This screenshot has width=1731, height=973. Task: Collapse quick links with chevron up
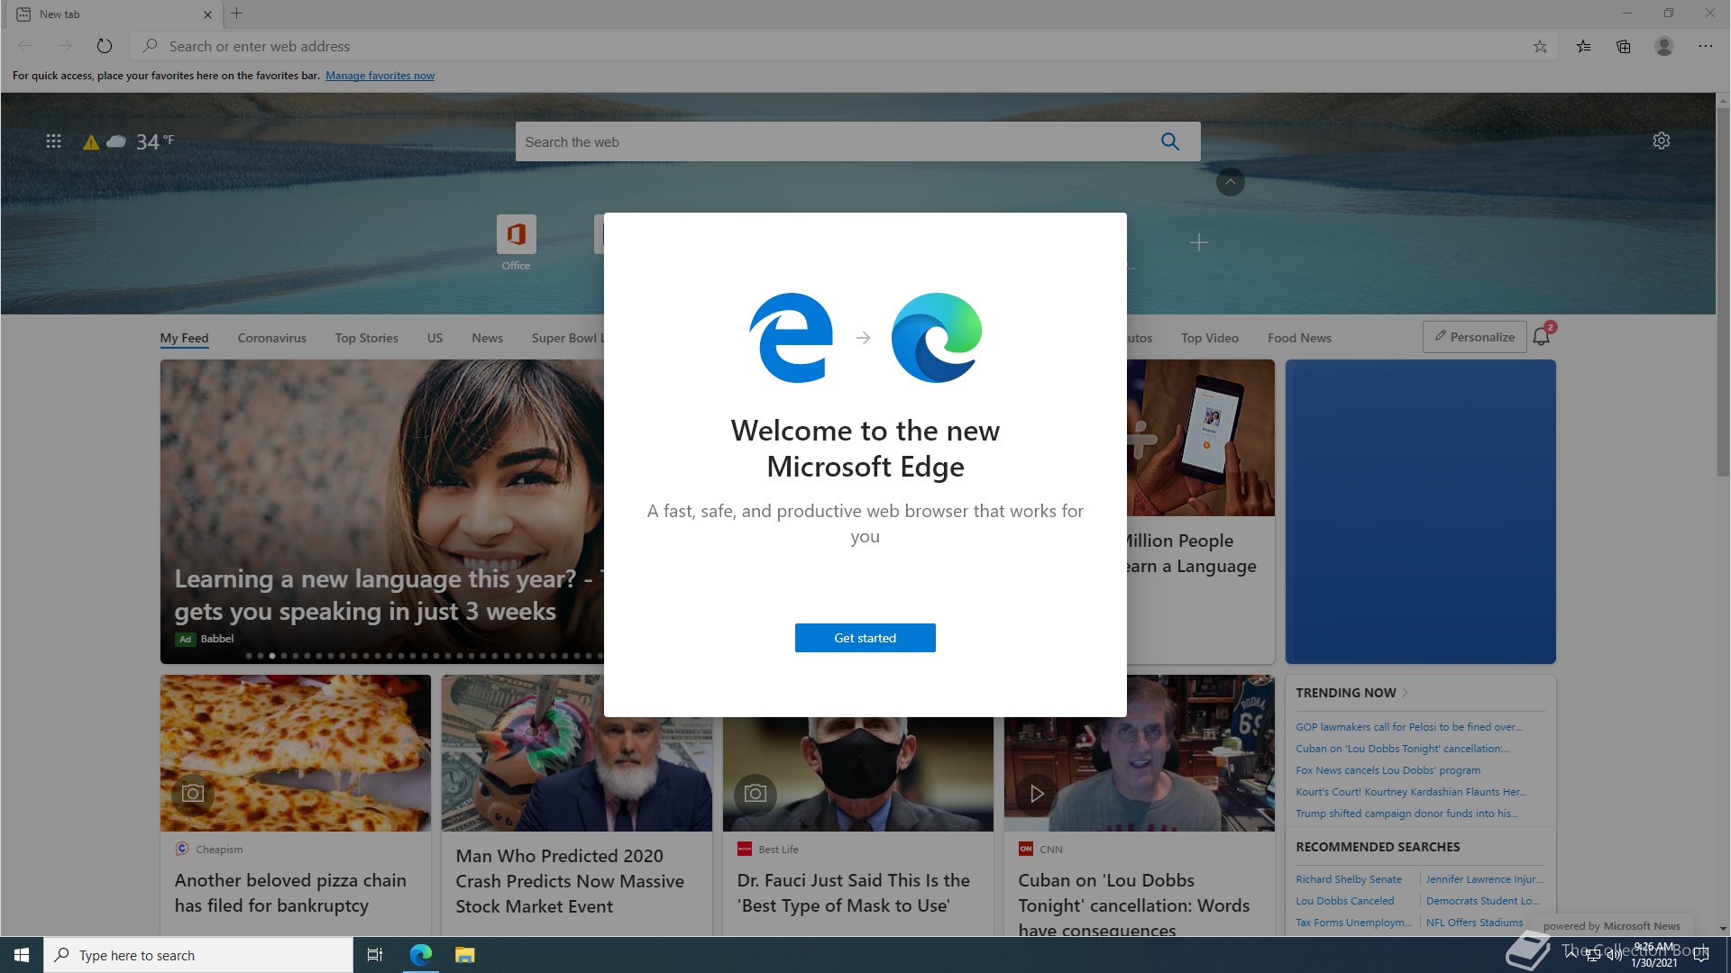(x=1230, y=182)
